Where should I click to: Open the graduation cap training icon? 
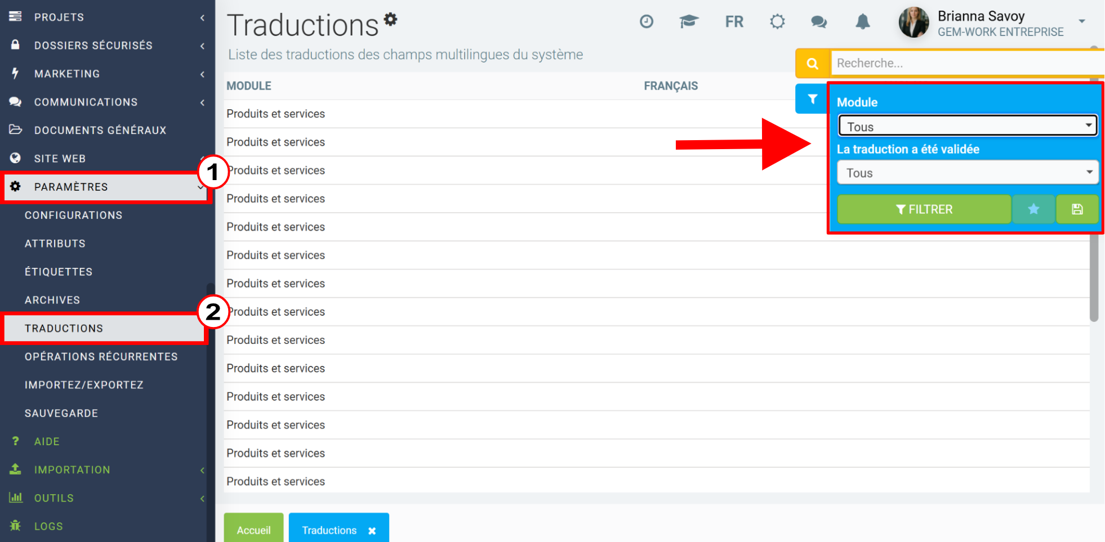coord(689,22)
